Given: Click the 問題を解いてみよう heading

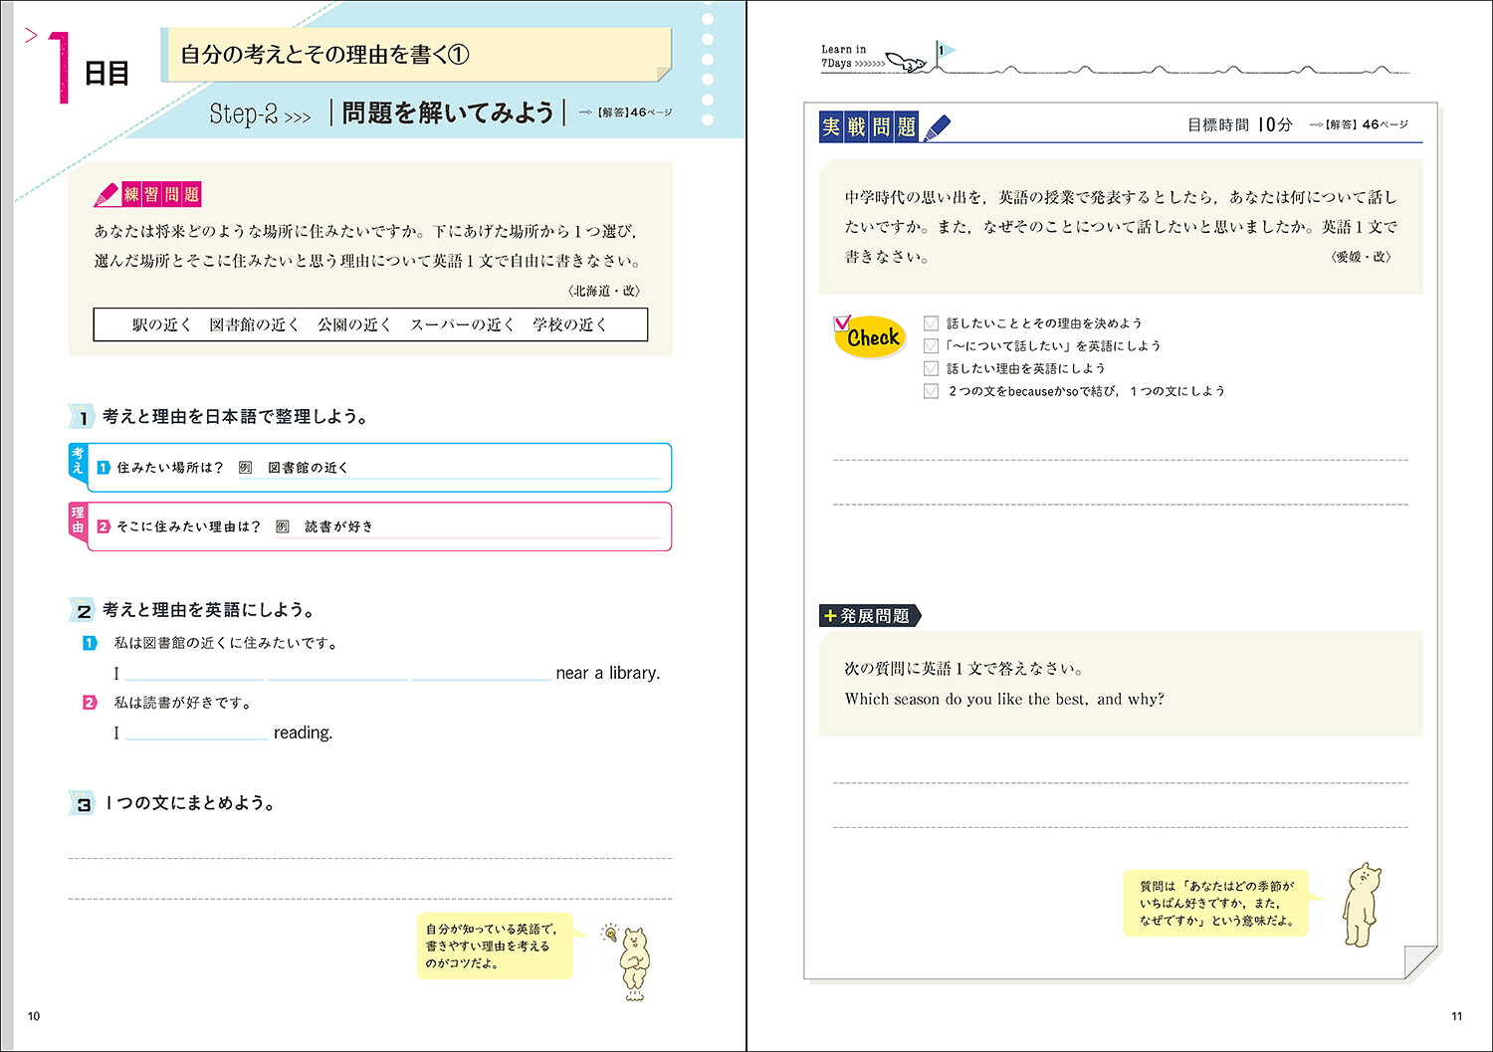Looking at the screenshot, I should coord(448,112).
